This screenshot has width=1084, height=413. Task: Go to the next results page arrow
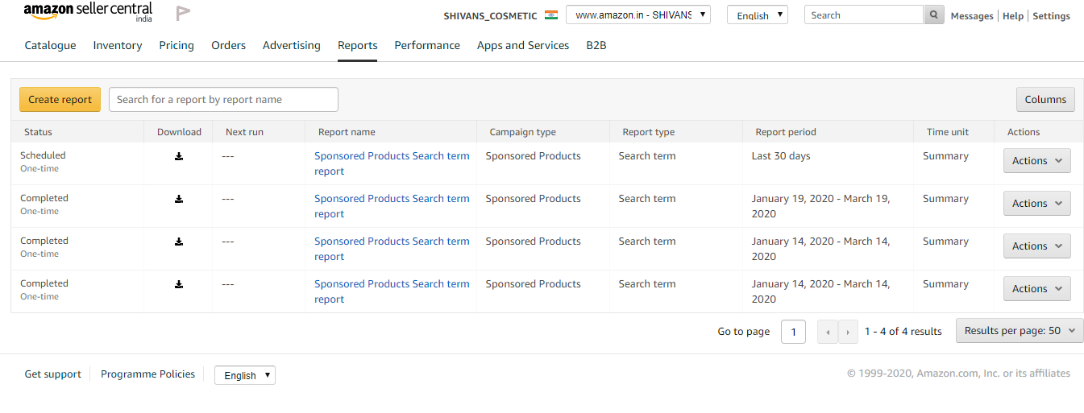click(x=848, y=332)
